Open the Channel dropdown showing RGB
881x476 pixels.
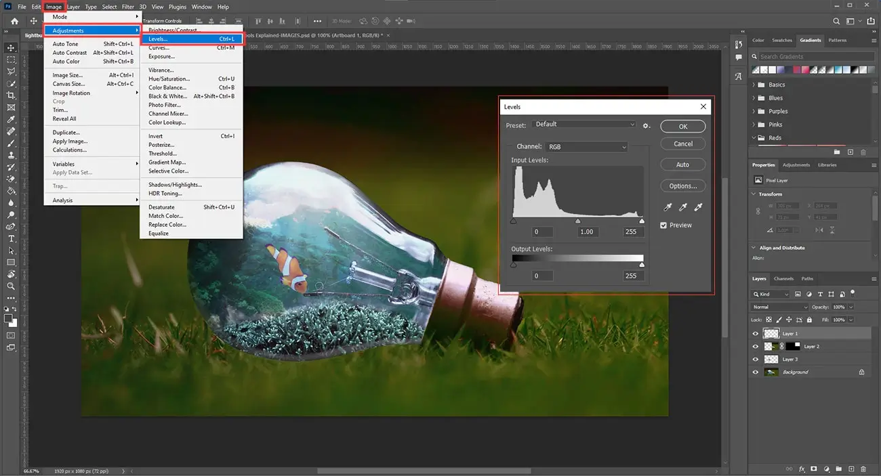click(586, 147)
